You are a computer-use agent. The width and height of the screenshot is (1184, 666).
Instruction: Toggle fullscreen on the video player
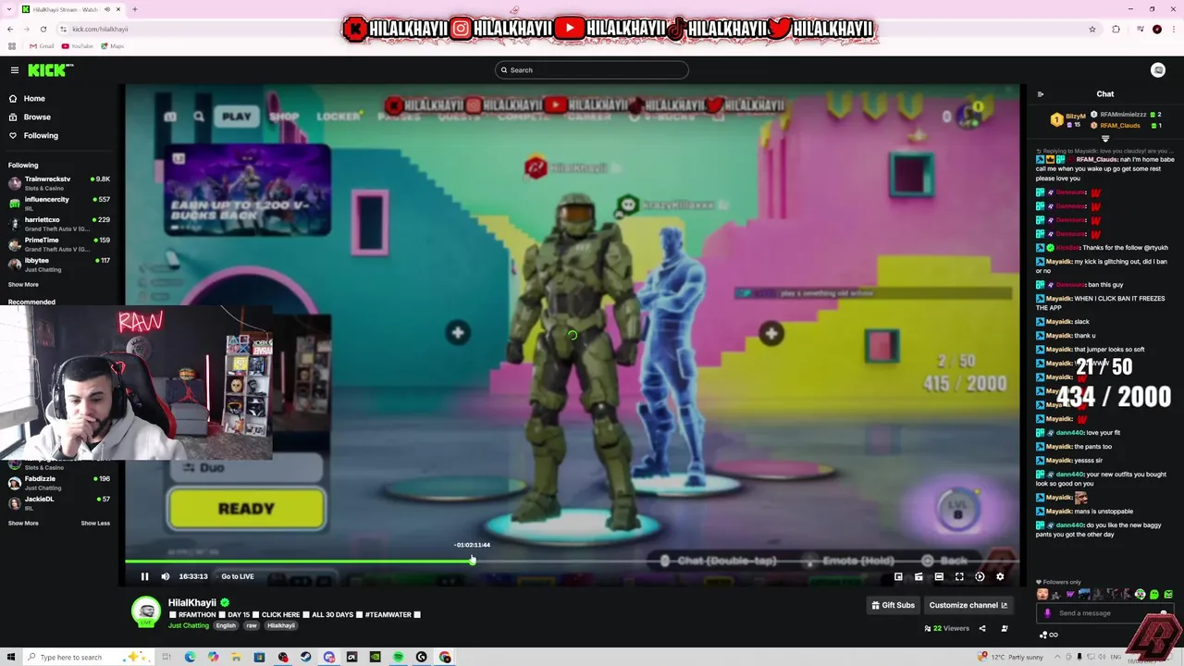point(959,576)
